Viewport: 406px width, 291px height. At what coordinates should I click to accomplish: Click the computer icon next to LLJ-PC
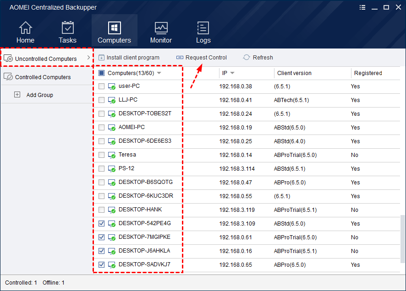[x=112, y=100]
